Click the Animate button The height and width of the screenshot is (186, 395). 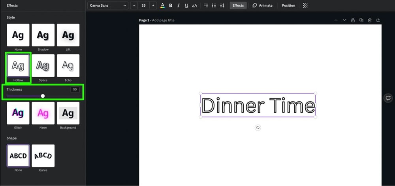[263, 5]
